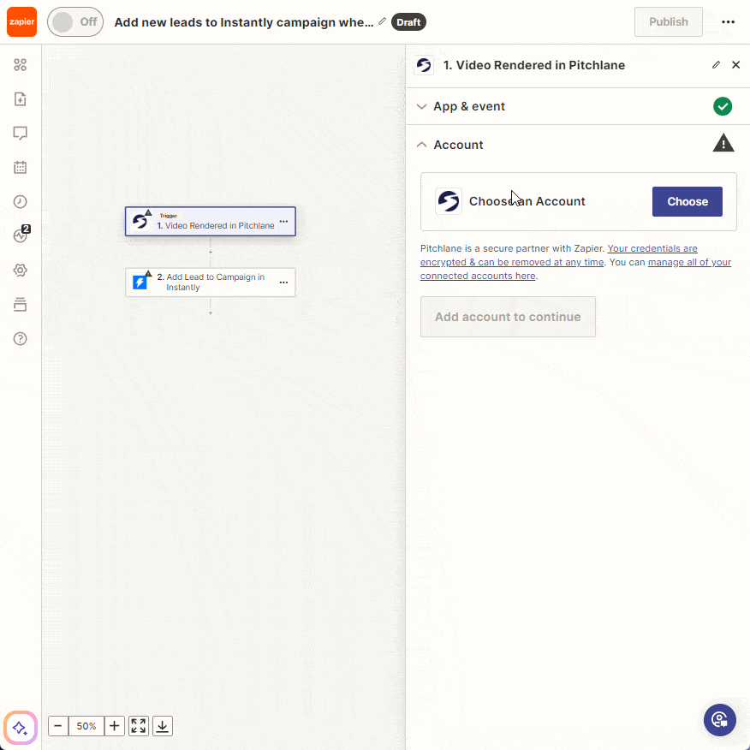Select the Video Rendered in Pitchlane step

(211, 222)
